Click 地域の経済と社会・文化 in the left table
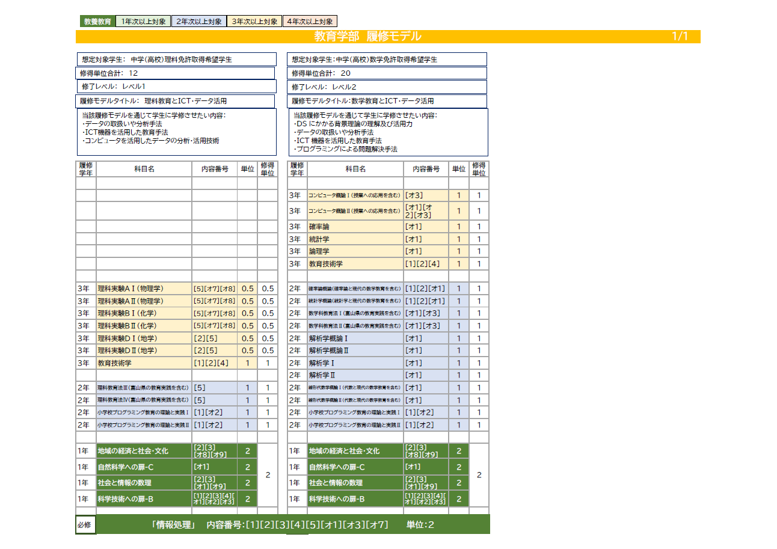The image size is (777, 549). click(x=144, y=451)
